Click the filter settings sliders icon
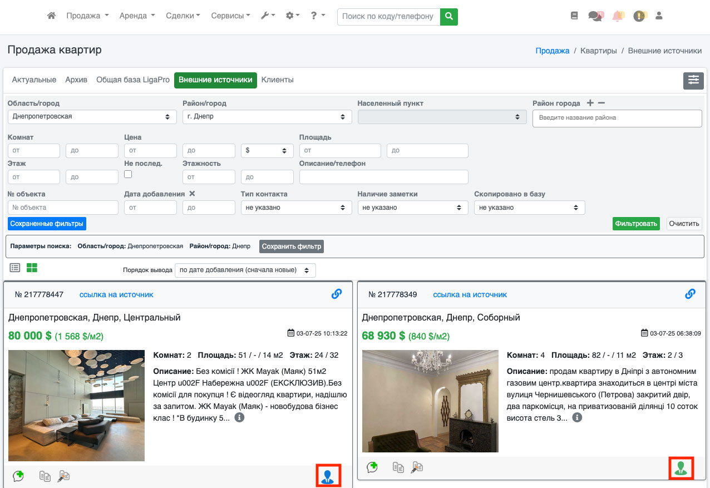Screen dimensions: 710x488 (x=693, y=80)
